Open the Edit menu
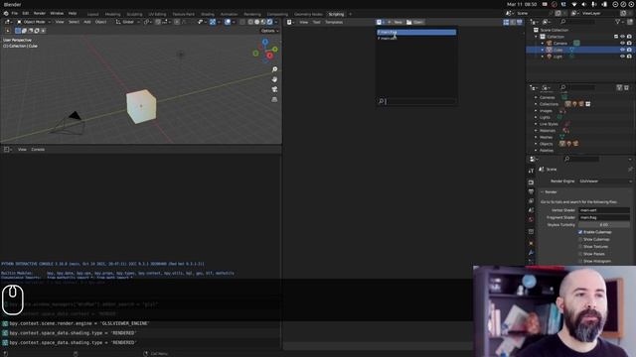The image size is (636, 357). 26,13
